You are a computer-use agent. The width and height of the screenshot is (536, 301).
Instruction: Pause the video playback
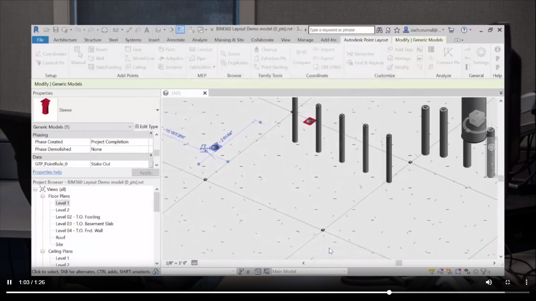(x=9, y=282)
